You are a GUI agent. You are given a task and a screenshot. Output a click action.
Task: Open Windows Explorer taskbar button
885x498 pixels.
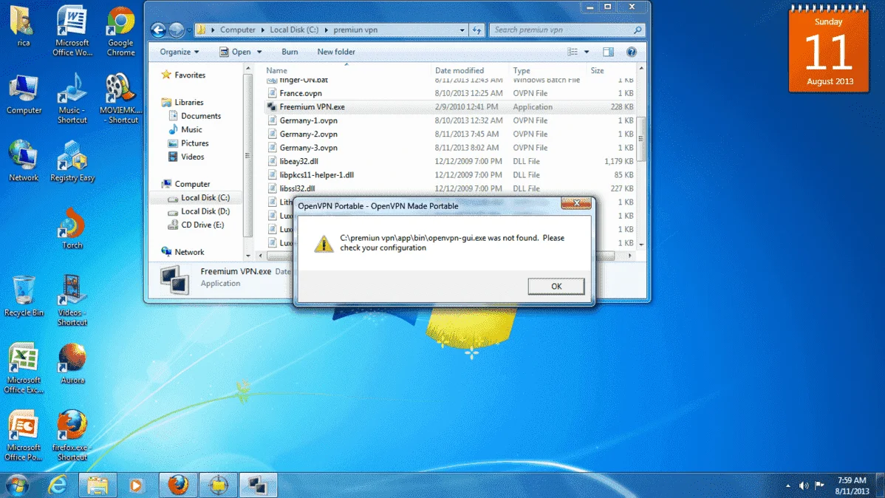click(97, 485)
